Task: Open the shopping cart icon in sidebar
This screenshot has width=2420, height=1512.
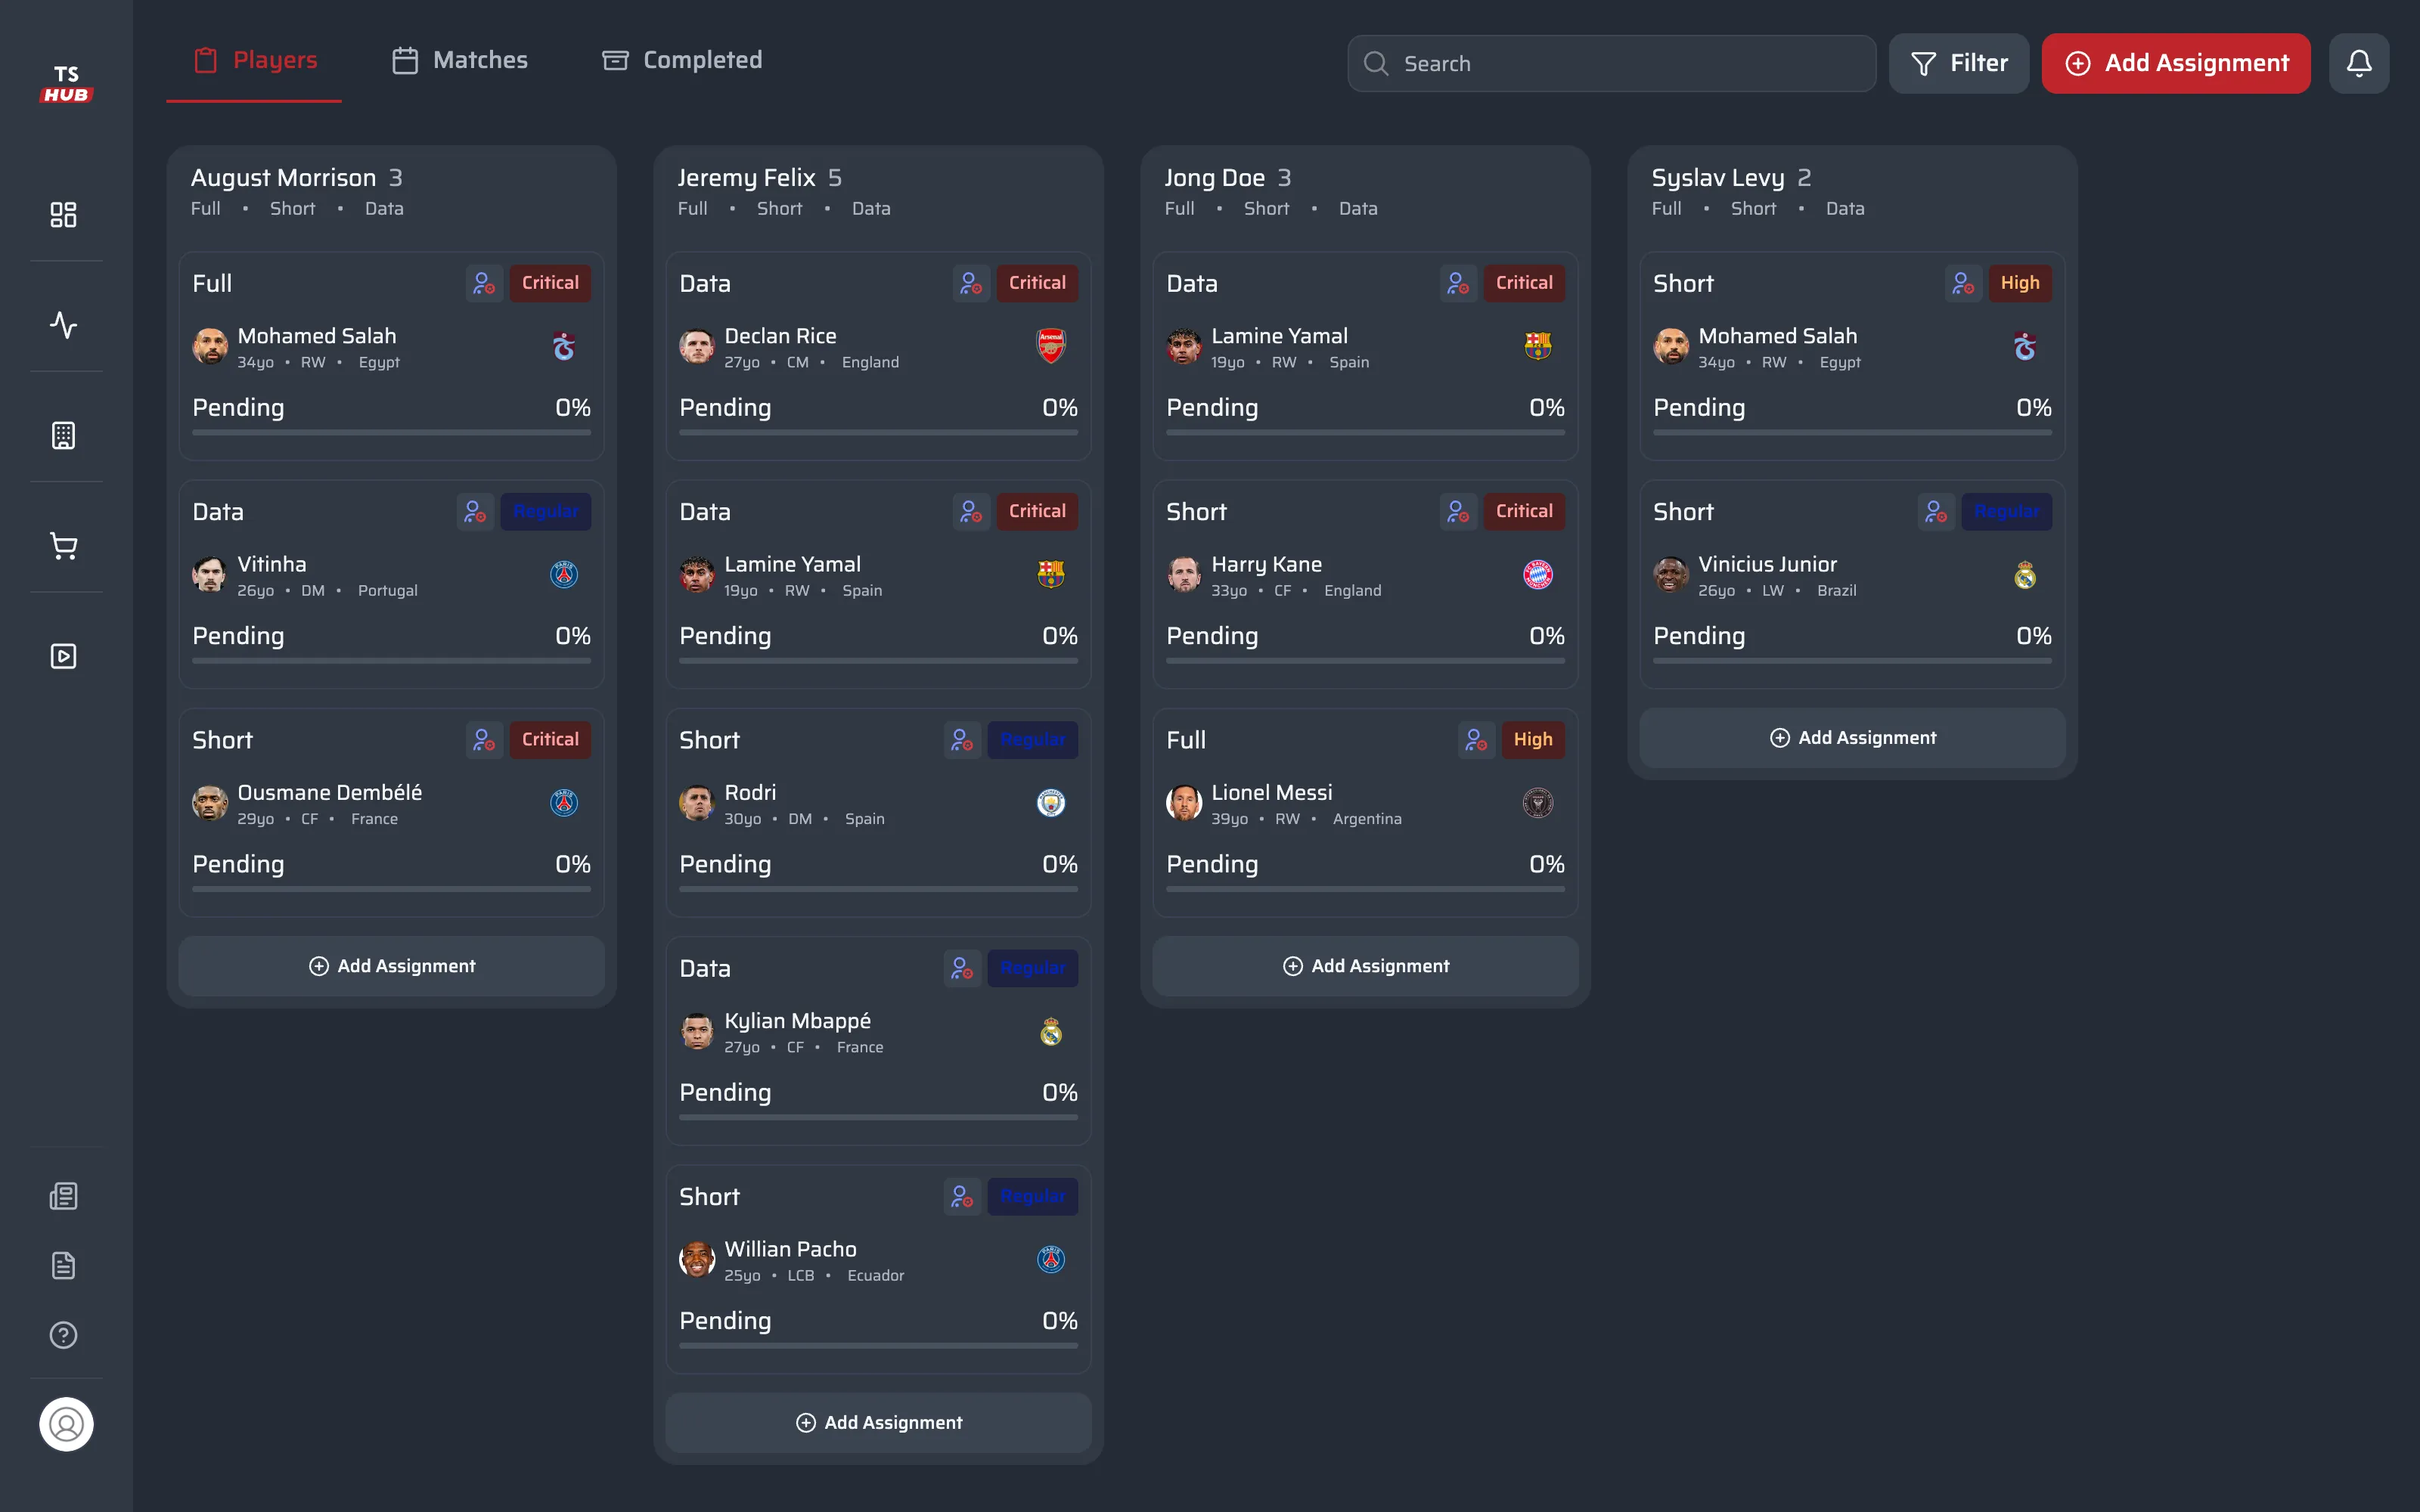Action: point(64,546)
